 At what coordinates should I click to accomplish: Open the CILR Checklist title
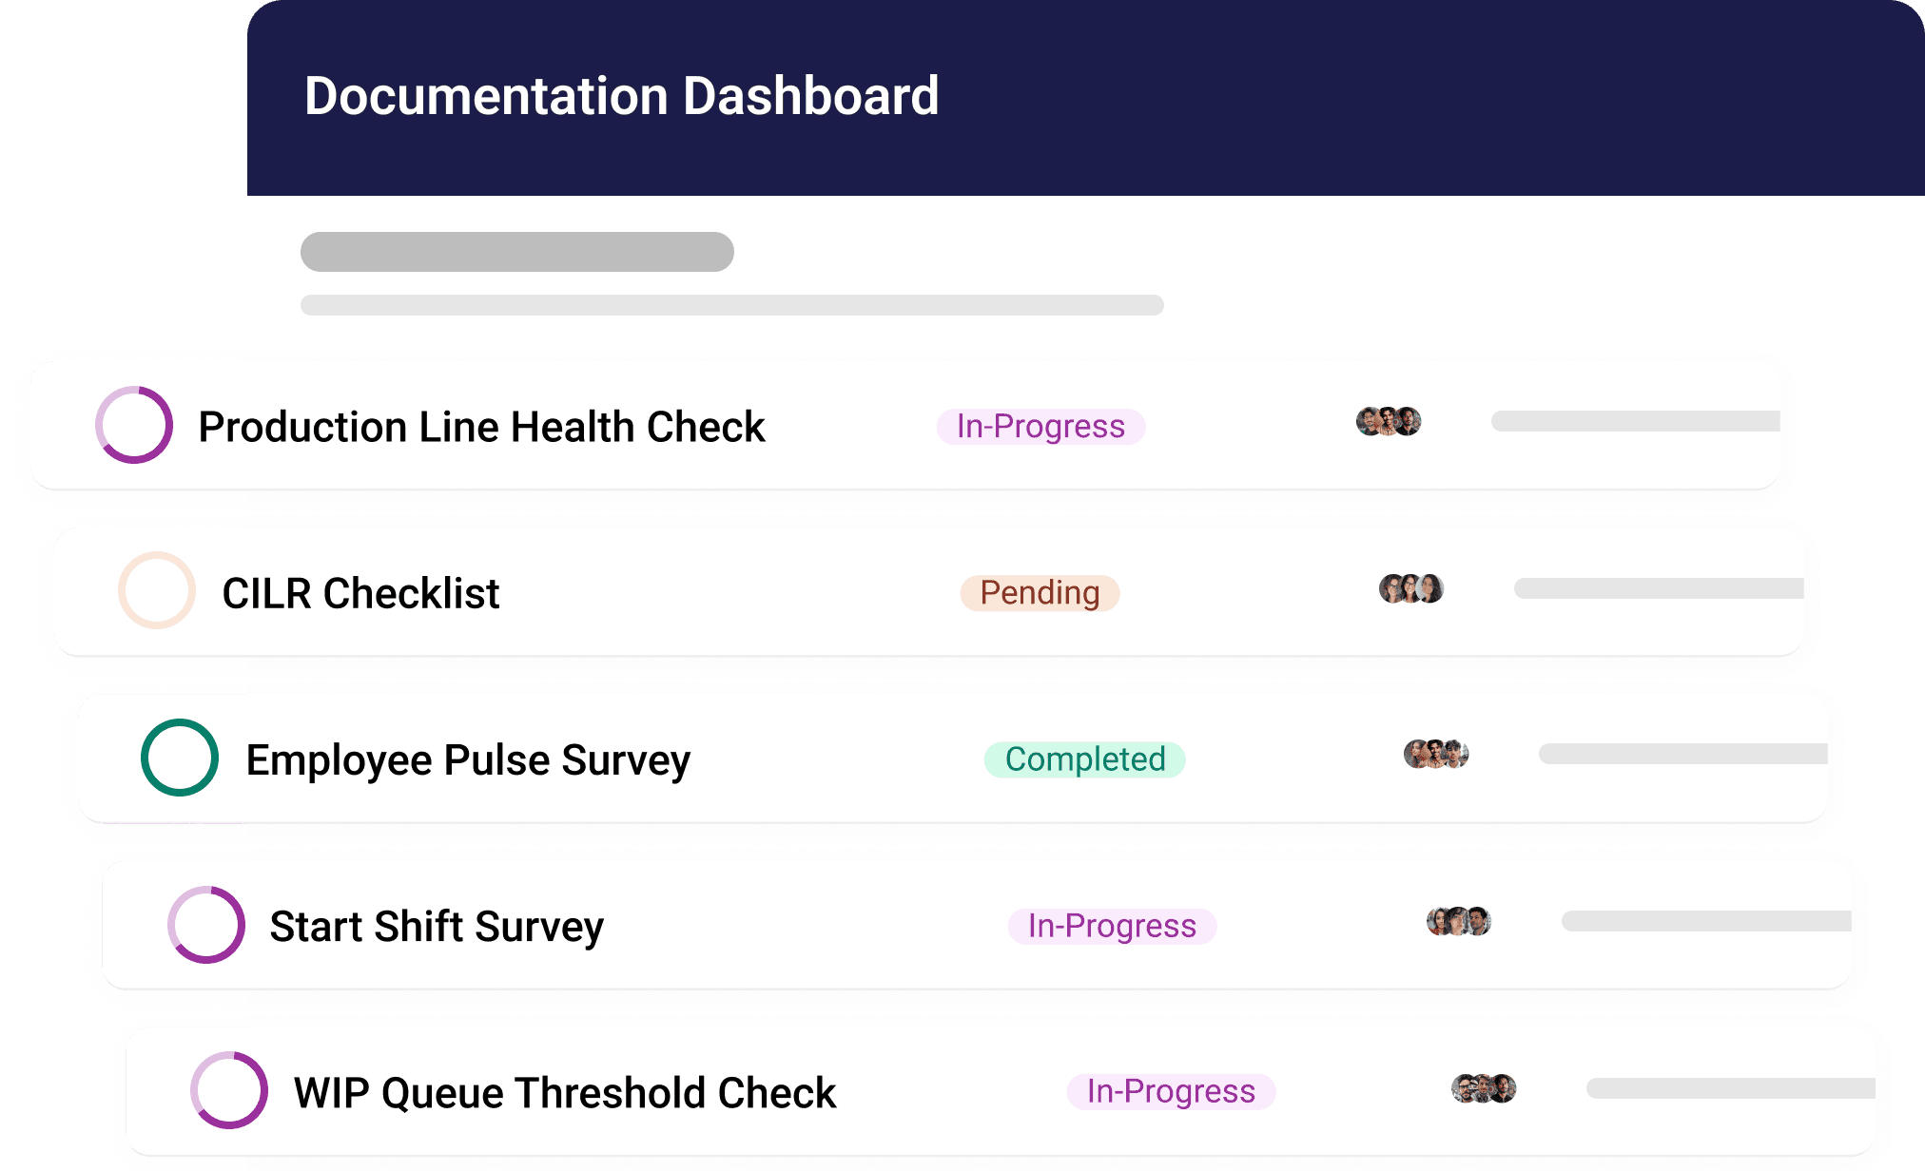(x=360, y=593)
